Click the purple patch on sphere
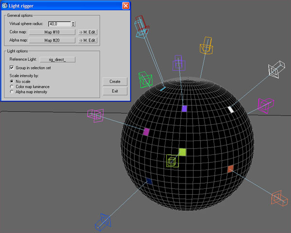 point(184,109)
